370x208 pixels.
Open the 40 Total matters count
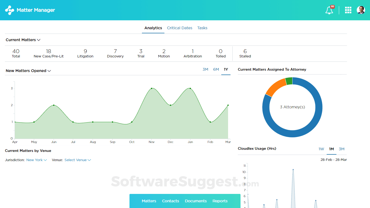pyautogui.click(x=16, y=53)
